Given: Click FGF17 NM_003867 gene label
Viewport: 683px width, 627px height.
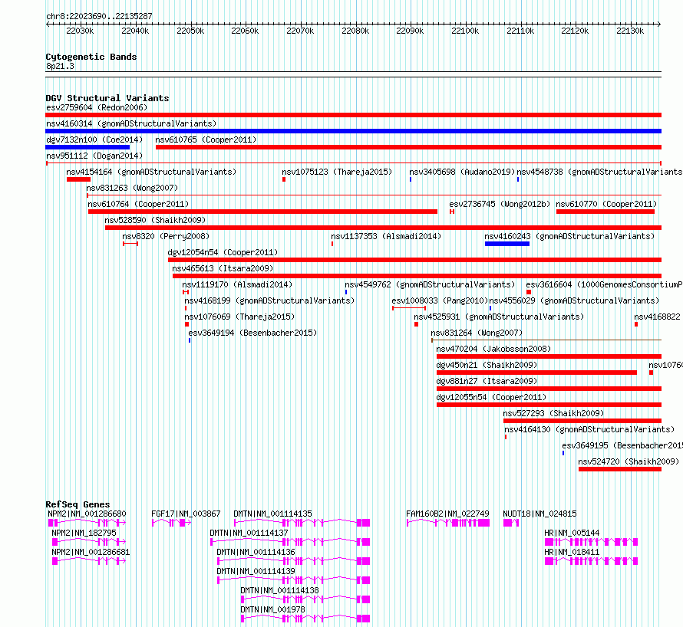Looking at the screenshot, I should pyautogui.click(x=186, y=514).
